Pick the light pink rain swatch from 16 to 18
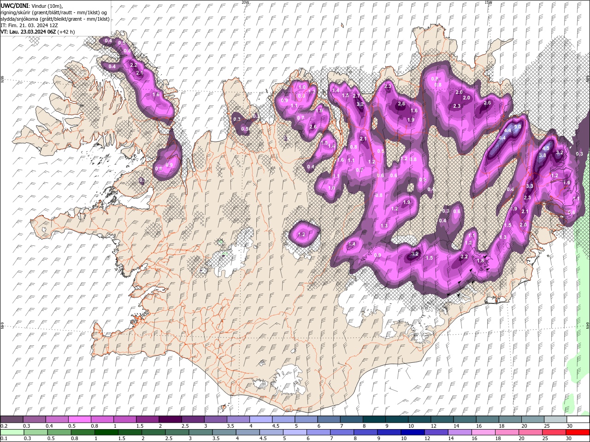Viewport: 590px width, 442px height. coord(483,432)
